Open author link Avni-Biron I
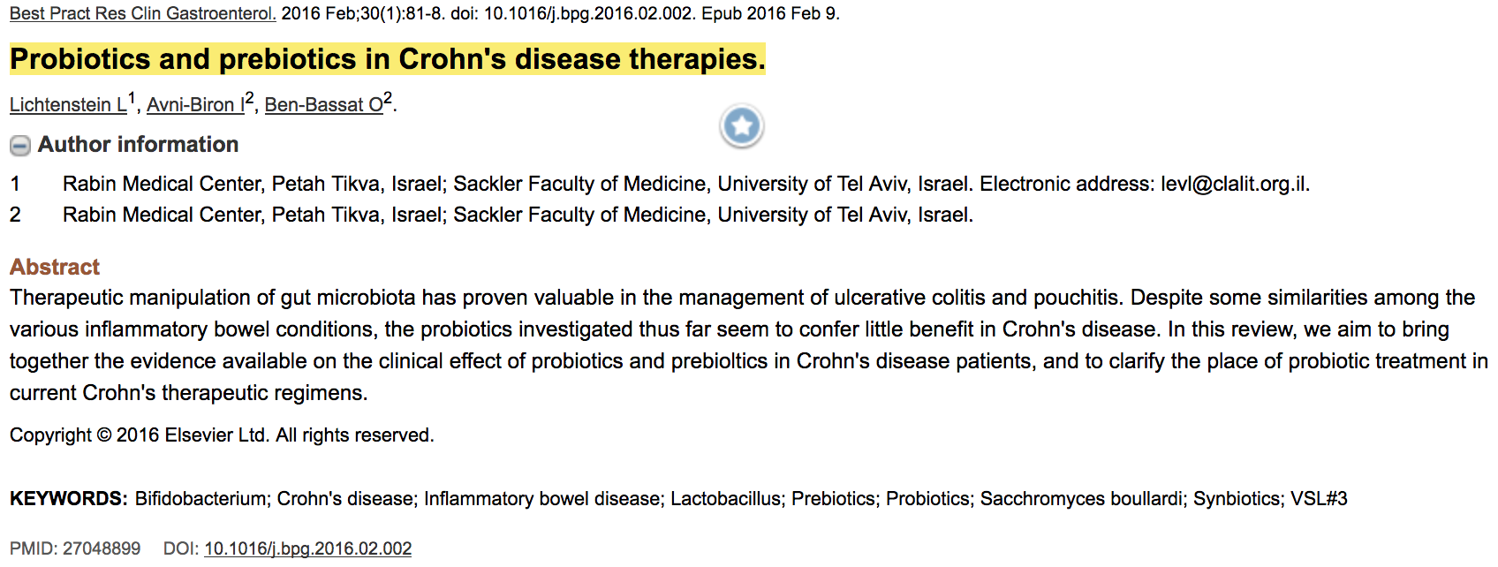The width and height of the screenshot is (1498, 567). tap(195, 105)
